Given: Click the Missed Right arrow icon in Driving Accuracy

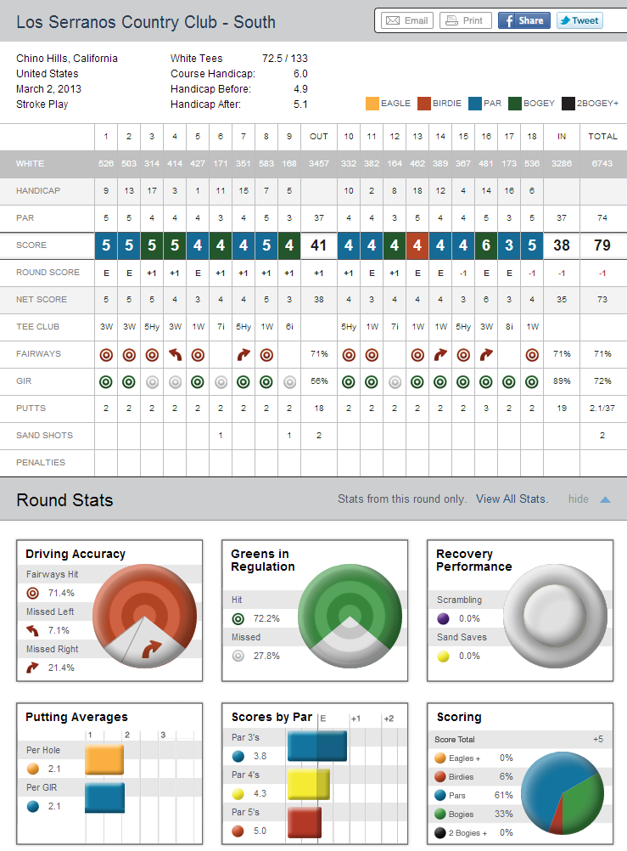Looking at the screenshot, I should (x=33, y=668).
